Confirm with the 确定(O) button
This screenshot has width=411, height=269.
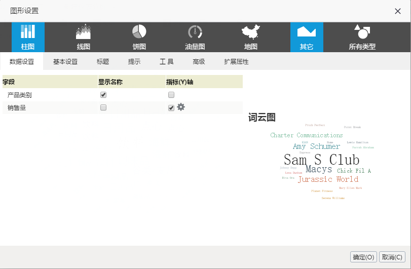pos(363,257)
